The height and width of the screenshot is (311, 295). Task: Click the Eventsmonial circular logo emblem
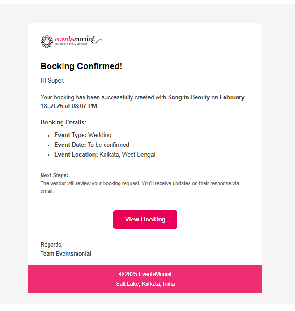coord(46,41)
